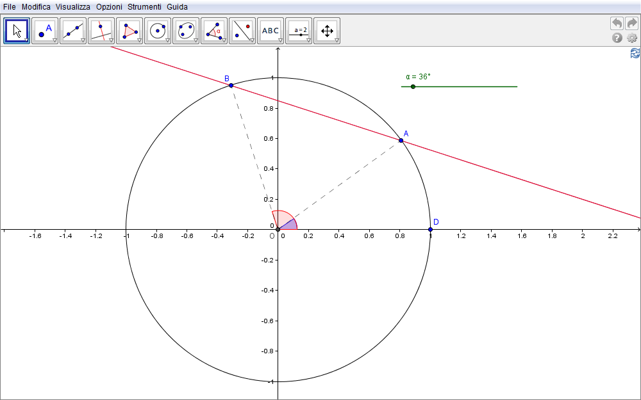Select the New Point tool
The width and height of the screenshot is (641, 400).
(x=45, y=30)
